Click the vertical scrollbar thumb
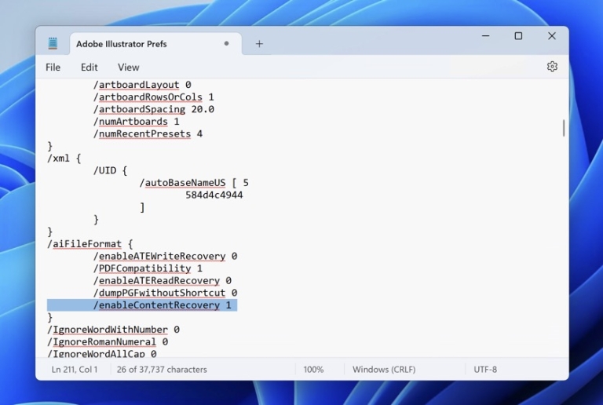Screen dimensions: 603x405 tap(563, 128)
